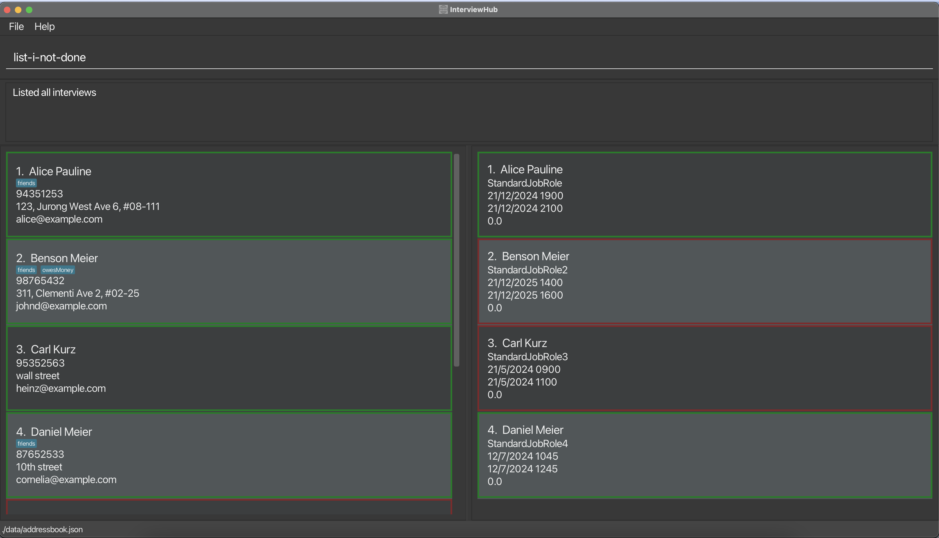Click StandardJobRole2 job role text
The height and width of the screenshot is (538, 939).
pos(527,270)
